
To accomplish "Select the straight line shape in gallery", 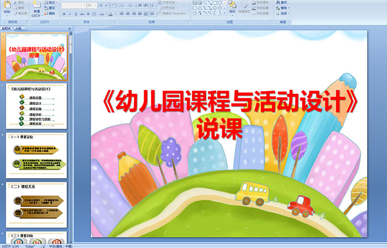I will point(205,3).
